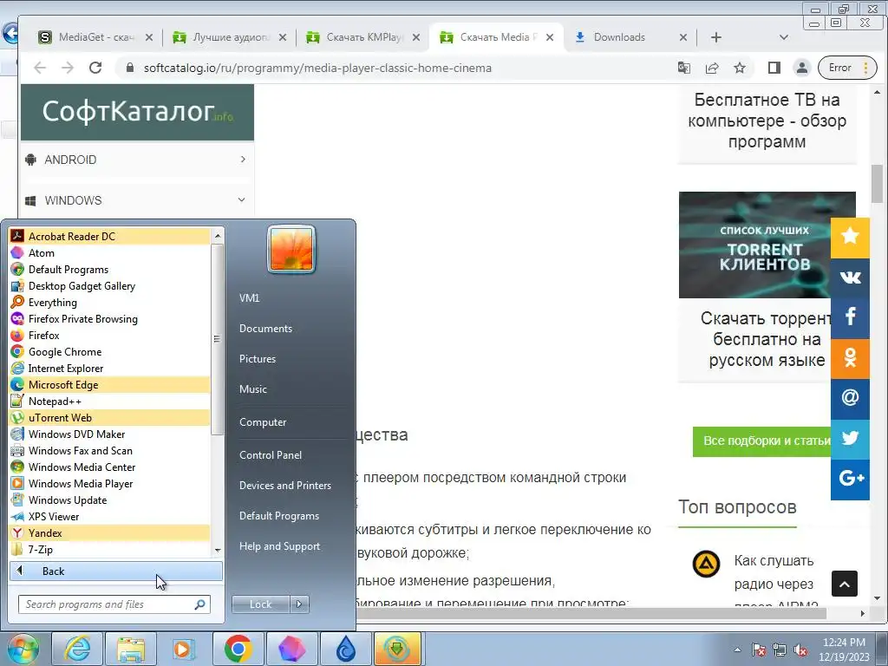Click Back in the Start menu
888x666 pixels.
116,571
